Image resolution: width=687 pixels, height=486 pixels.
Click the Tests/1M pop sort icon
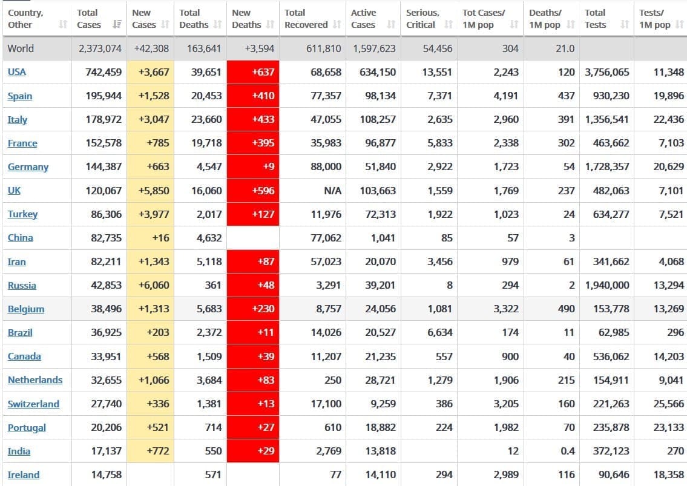(x=679, y=25)
